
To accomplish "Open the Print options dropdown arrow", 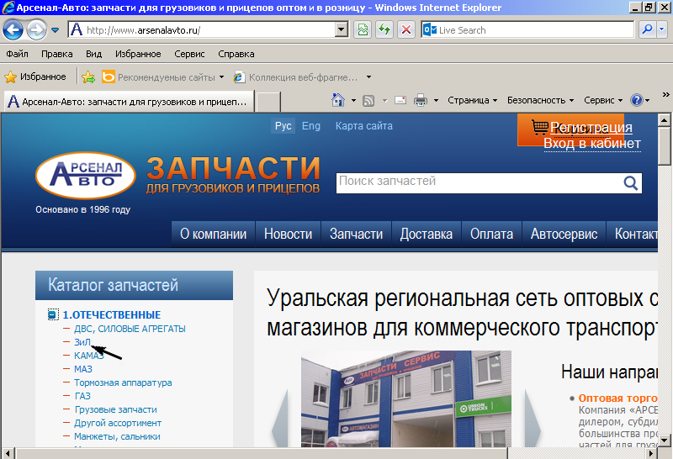I will pyautogui.click(x=436, y=101).
